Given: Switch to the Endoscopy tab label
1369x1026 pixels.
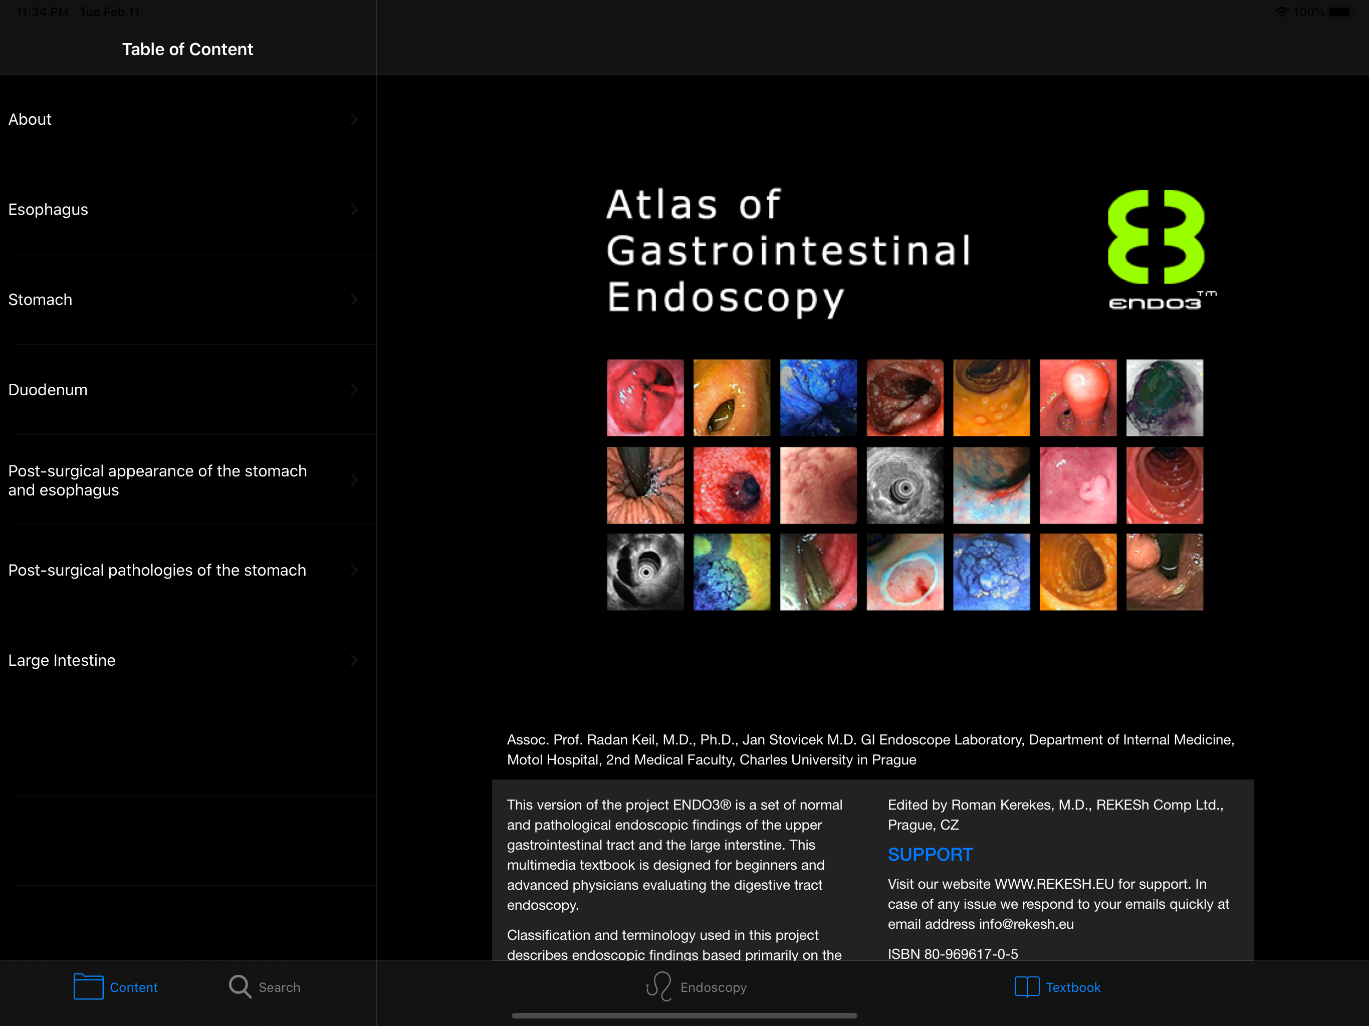Looking at the screenshot, I should pyautogui.click(x=713, y=987).
